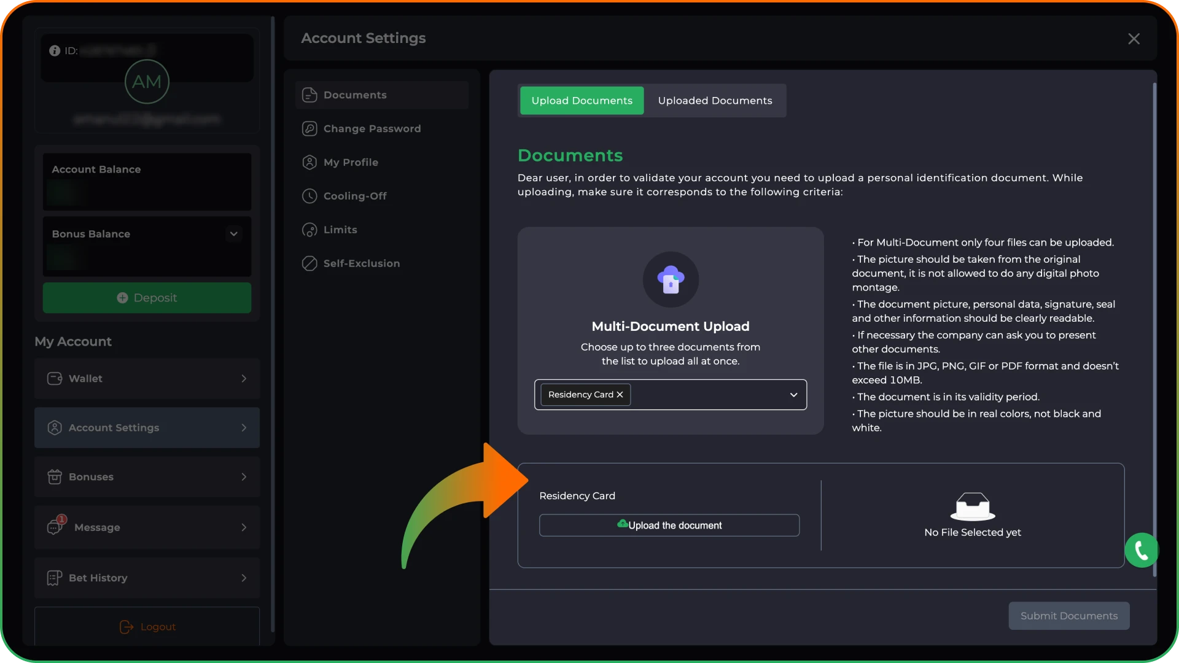
Task: Select My Profile menu item
Action: (x=382, y=163)
